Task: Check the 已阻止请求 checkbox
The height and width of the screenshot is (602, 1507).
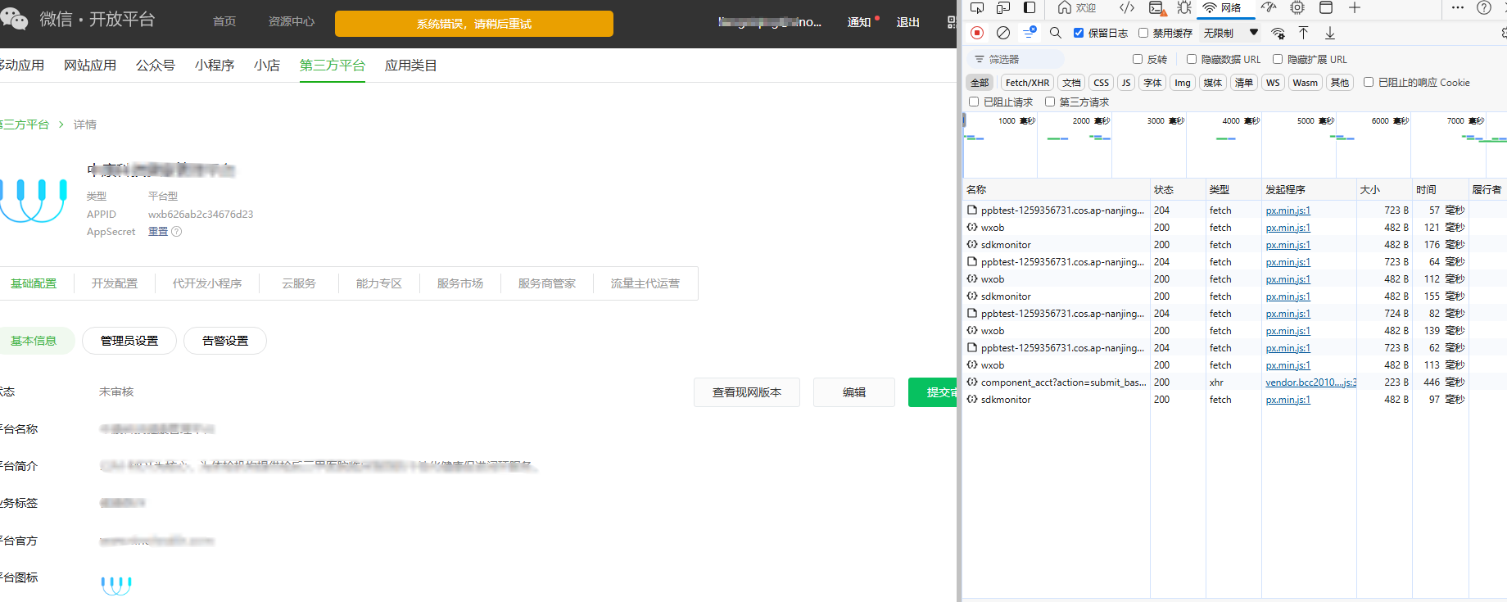Action: pos(974,102)
